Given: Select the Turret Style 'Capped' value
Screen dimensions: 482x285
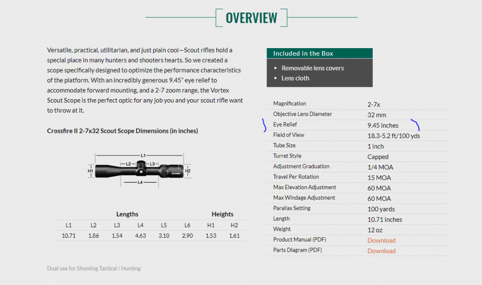Looking at the screenshot, I should (377, 156).
